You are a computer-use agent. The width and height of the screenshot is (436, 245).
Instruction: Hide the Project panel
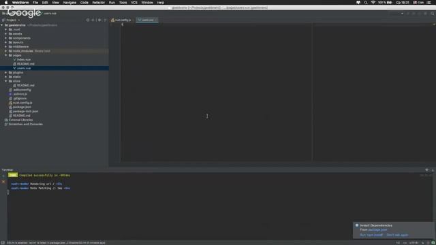pyautogui.click(x=105, y=20)
